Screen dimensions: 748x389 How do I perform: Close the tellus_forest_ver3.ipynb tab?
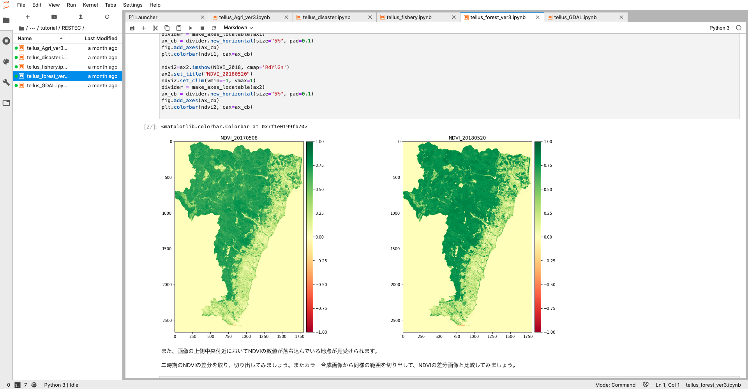(x=538, y=17)
